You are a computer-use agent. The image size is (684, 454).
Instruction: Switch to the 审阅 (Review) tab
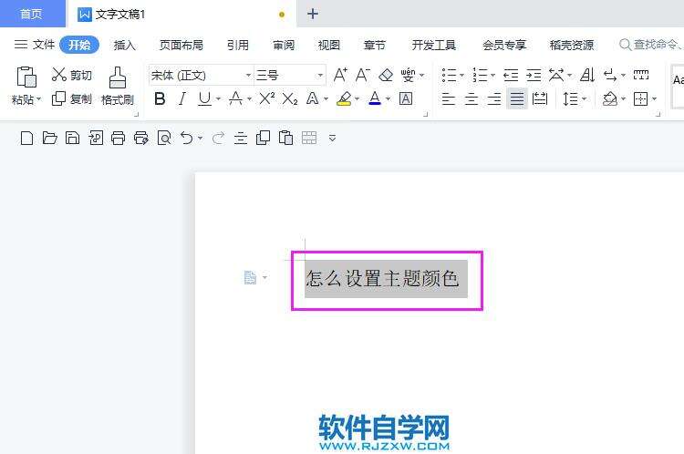284,45
